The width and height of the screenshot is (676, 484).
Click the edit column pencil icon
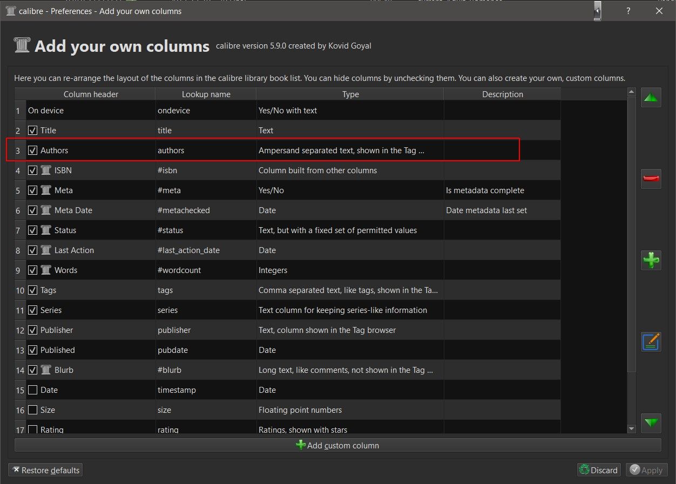[651, 342]
